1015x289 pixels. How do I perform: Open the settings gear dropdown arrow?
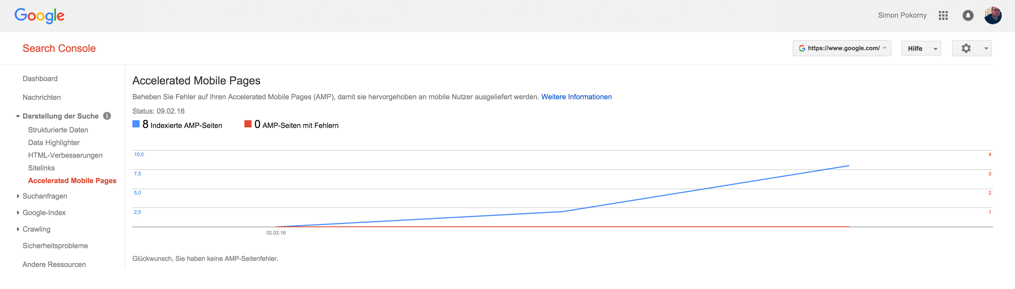[986, 49]
